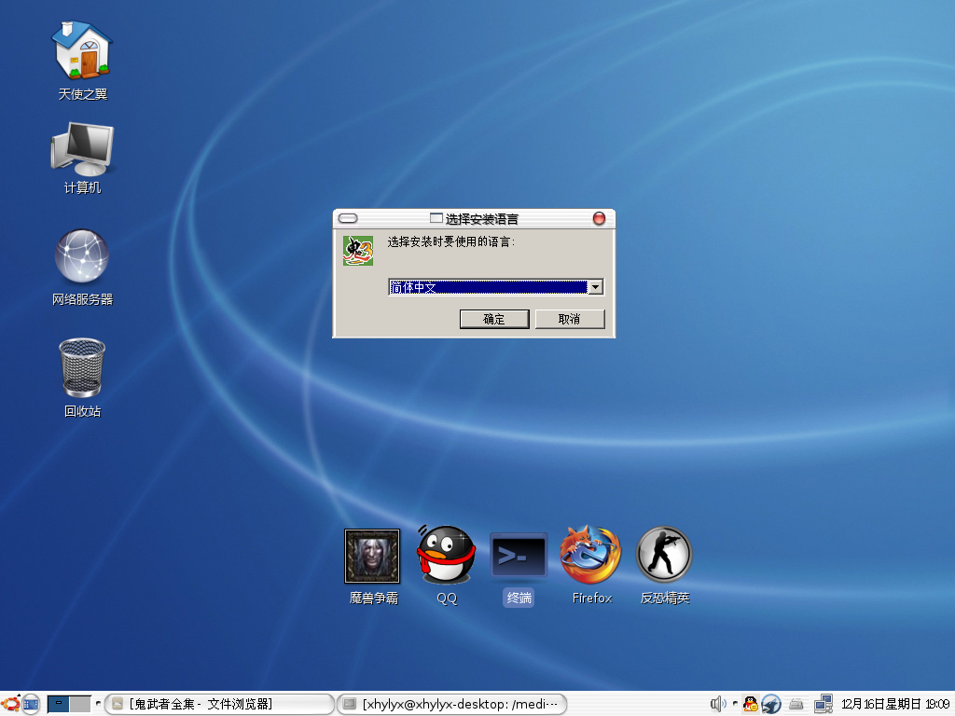Viewport: 955px width, 716px height.
Task: Click the installer game icon in the dialog
Action: tap(358, 251)
